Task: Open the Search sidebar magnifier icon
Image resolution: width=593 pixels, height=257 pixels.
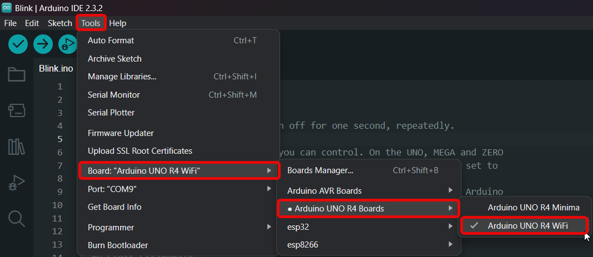Action: coord(17,219)
